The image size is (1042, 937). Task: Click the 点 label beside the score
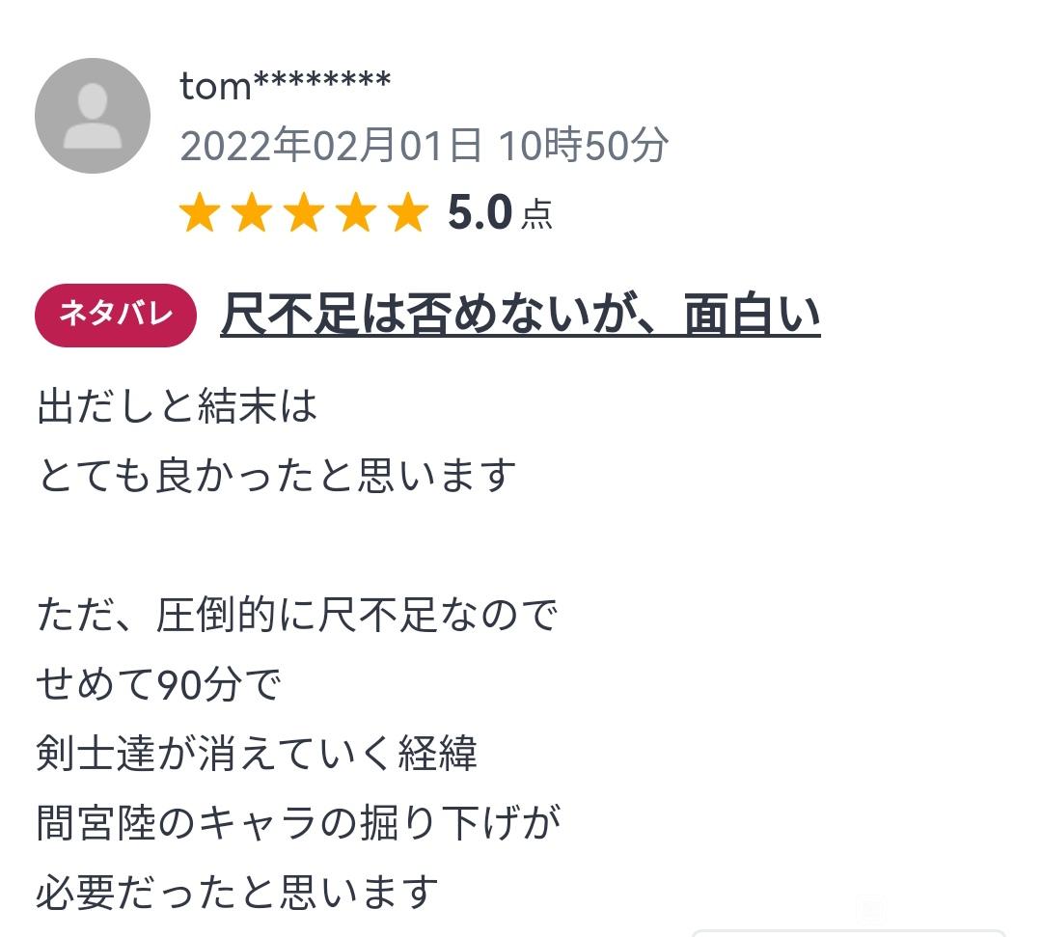(x=537, y=214)
